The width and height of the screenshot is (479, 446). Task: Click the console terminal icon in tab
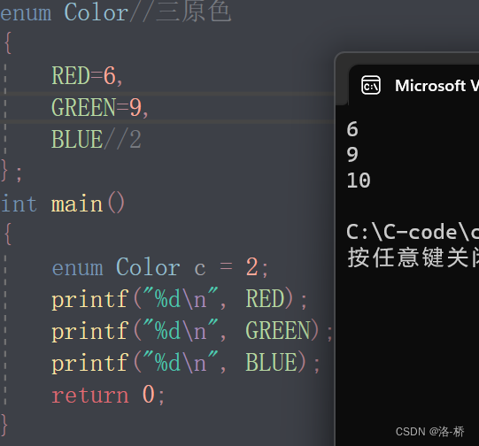(371, 85)
